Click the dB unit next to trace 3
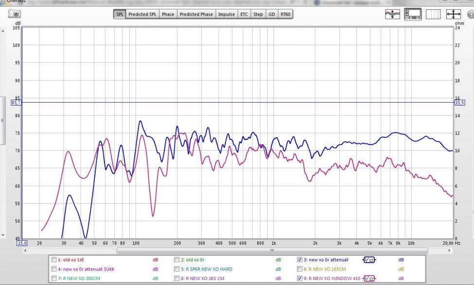This screenshot has width=474, height=285. [401, 260]
